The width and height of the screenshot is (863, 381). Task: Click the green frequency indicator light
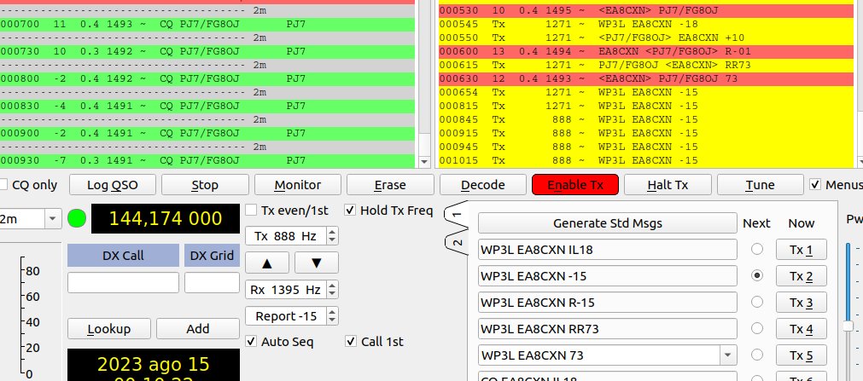point(77,219)
